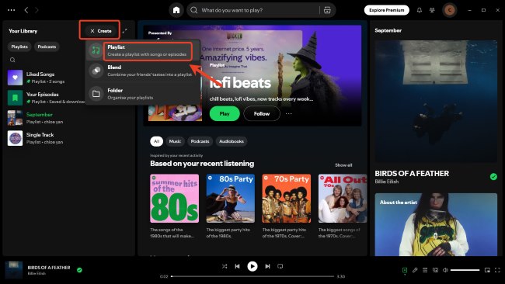Skip to next track
Viewport: 505px width, 284px height.
coord(267,266)
